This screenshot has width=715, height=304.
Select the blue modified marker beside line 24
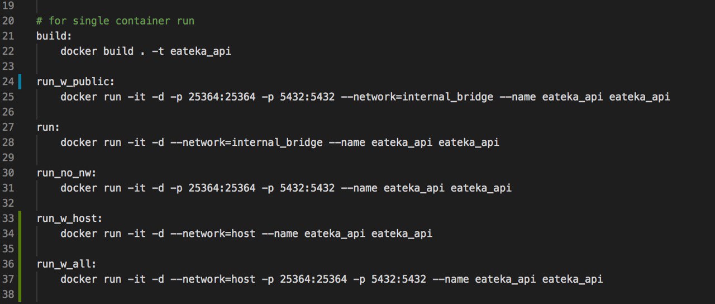tap(20, 82)
